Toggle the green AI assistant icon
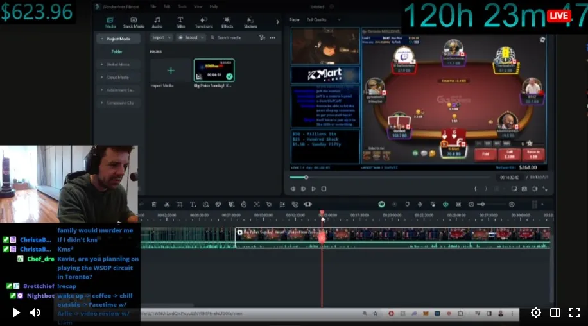This screenshot has height=326, width=588. coord(381,204)
